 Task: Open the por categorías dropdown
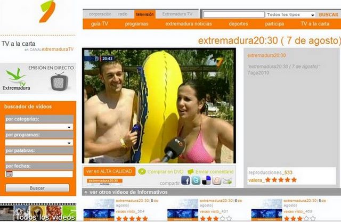39,127
